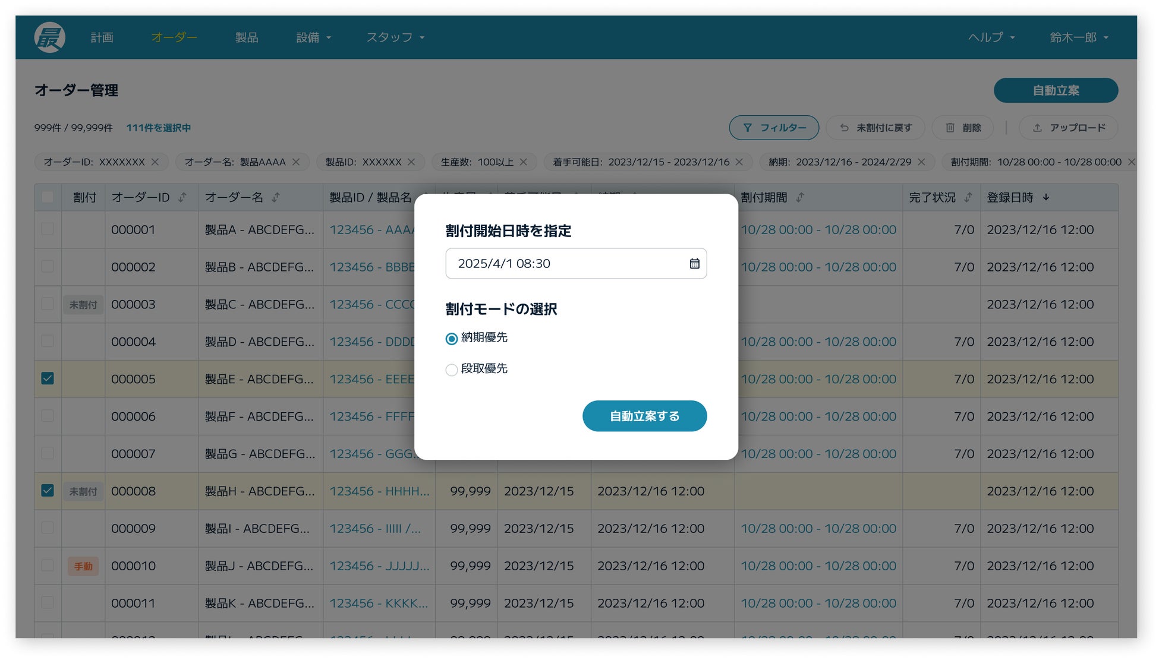The height and width of the screenshot is (660, 1159).
Task: Sort by 登録日時 descending arrow
Action: click(1046, 197)
